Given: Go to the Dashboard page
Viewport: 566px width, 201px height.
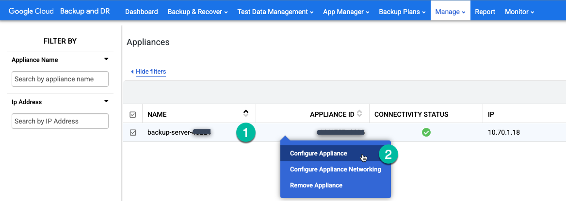Looking at the screenshot, I should tap(141, 12).
